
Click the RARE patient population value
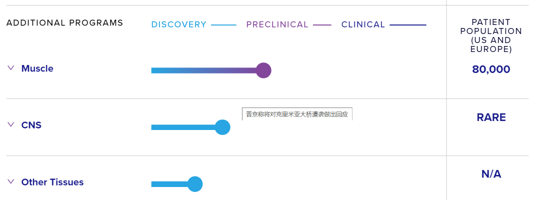coord(491,117)
